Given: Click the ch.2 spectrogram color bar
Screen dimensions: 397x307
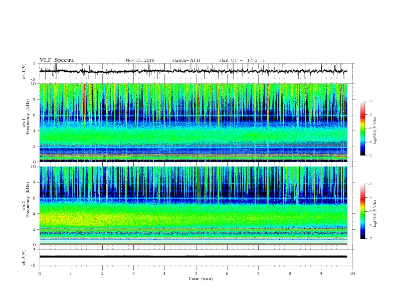Looking at the screenshot, I should [362, 211].
